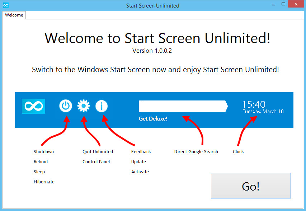Screen dimensions: 306x211
Task: Click the power icon in the blue banner
Action: [66, 106]
